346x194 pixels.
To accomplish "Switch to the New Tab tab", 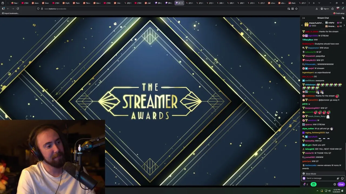I will point(15,3).
